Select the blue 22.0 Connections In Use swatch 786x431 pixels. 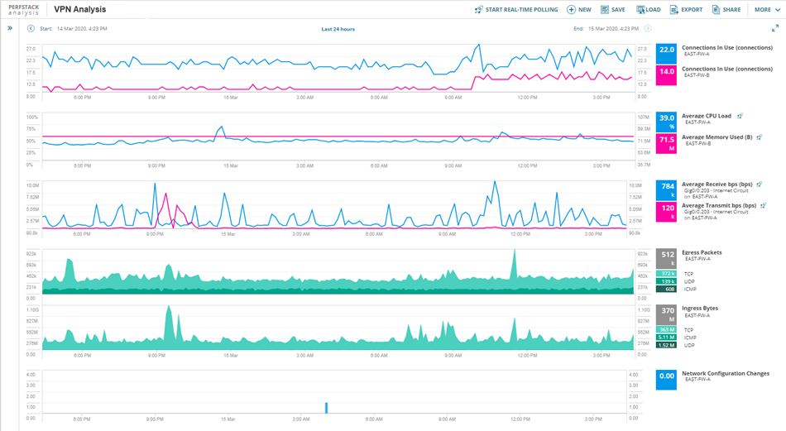[666, 54]
